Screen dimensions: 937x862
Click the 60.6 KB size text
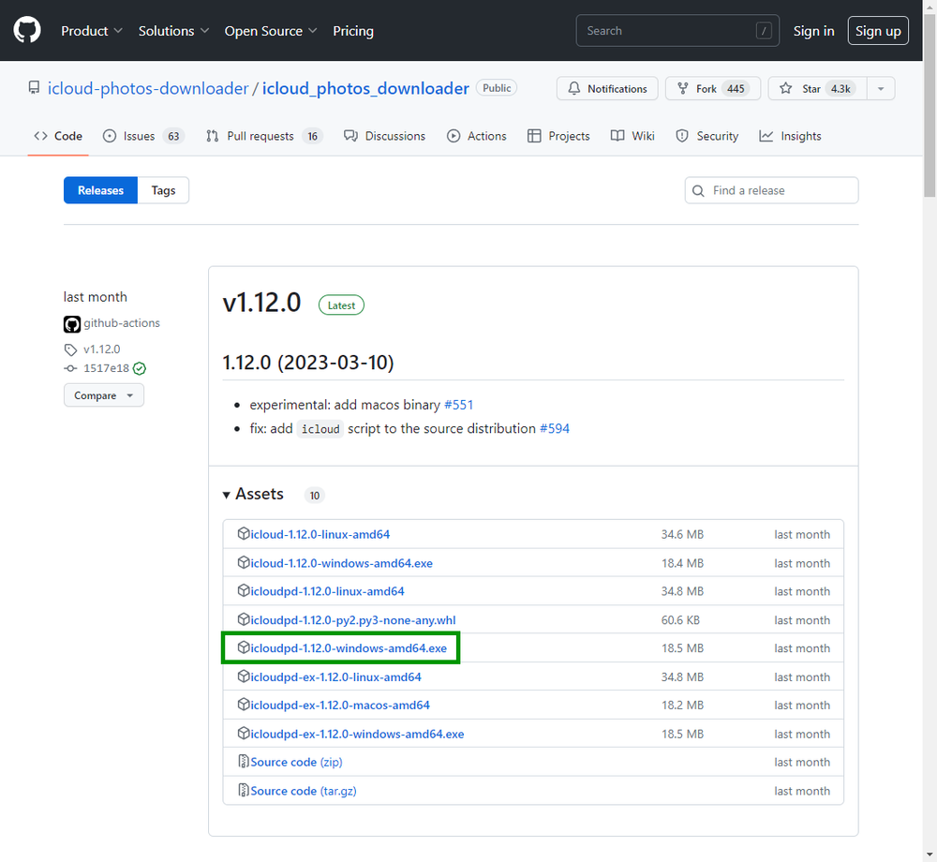tap(680, 620)
